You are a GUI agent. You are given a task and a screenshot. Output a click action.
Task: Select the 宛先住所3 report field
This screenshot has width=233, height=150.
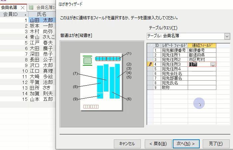174,64
